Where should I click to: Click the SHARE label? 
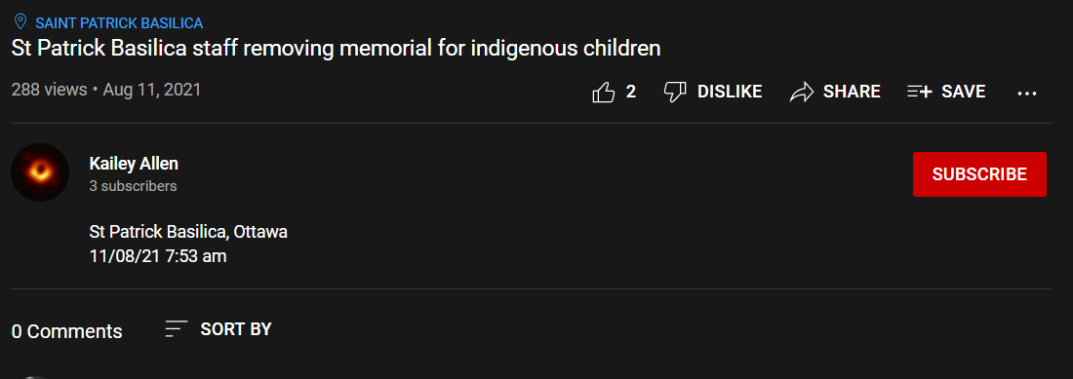pos(852,92)
